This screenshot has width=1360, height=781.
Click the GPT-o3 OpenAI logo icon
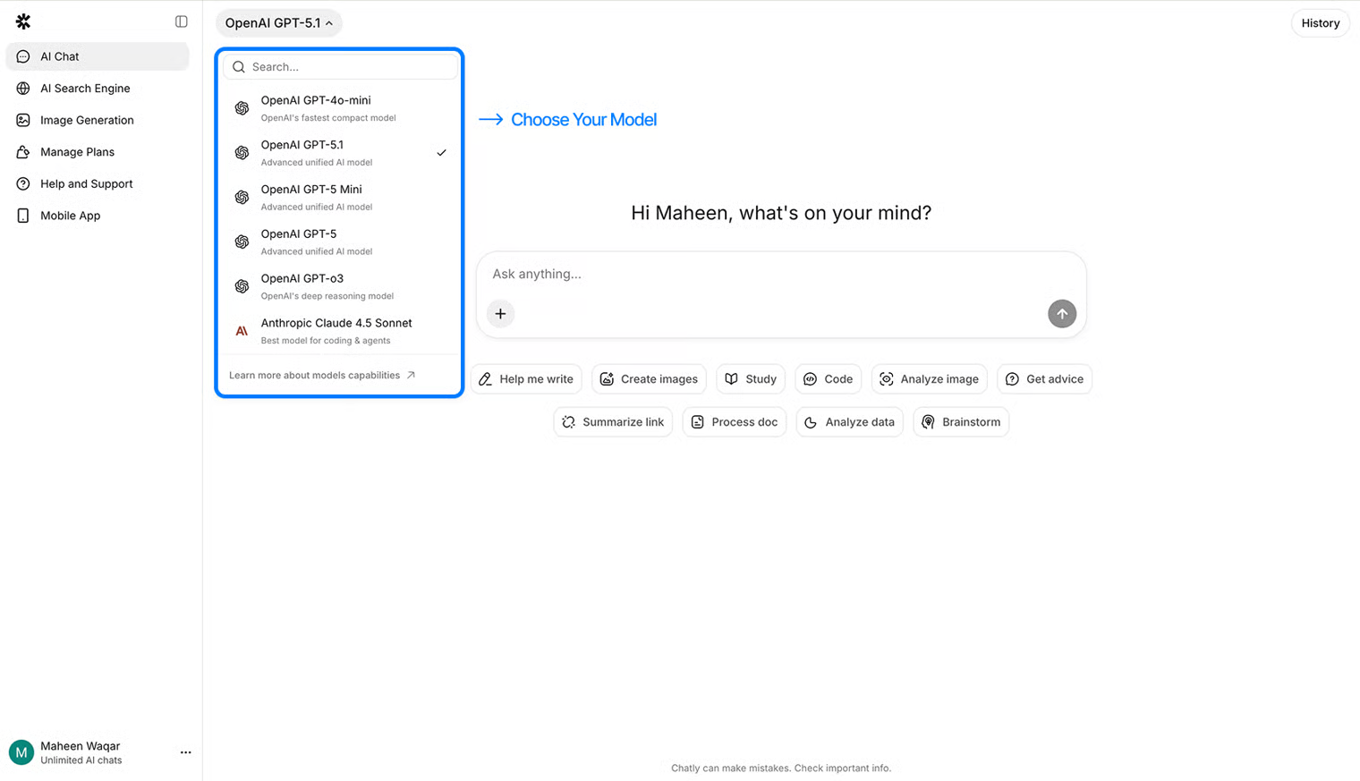(242, 286)
